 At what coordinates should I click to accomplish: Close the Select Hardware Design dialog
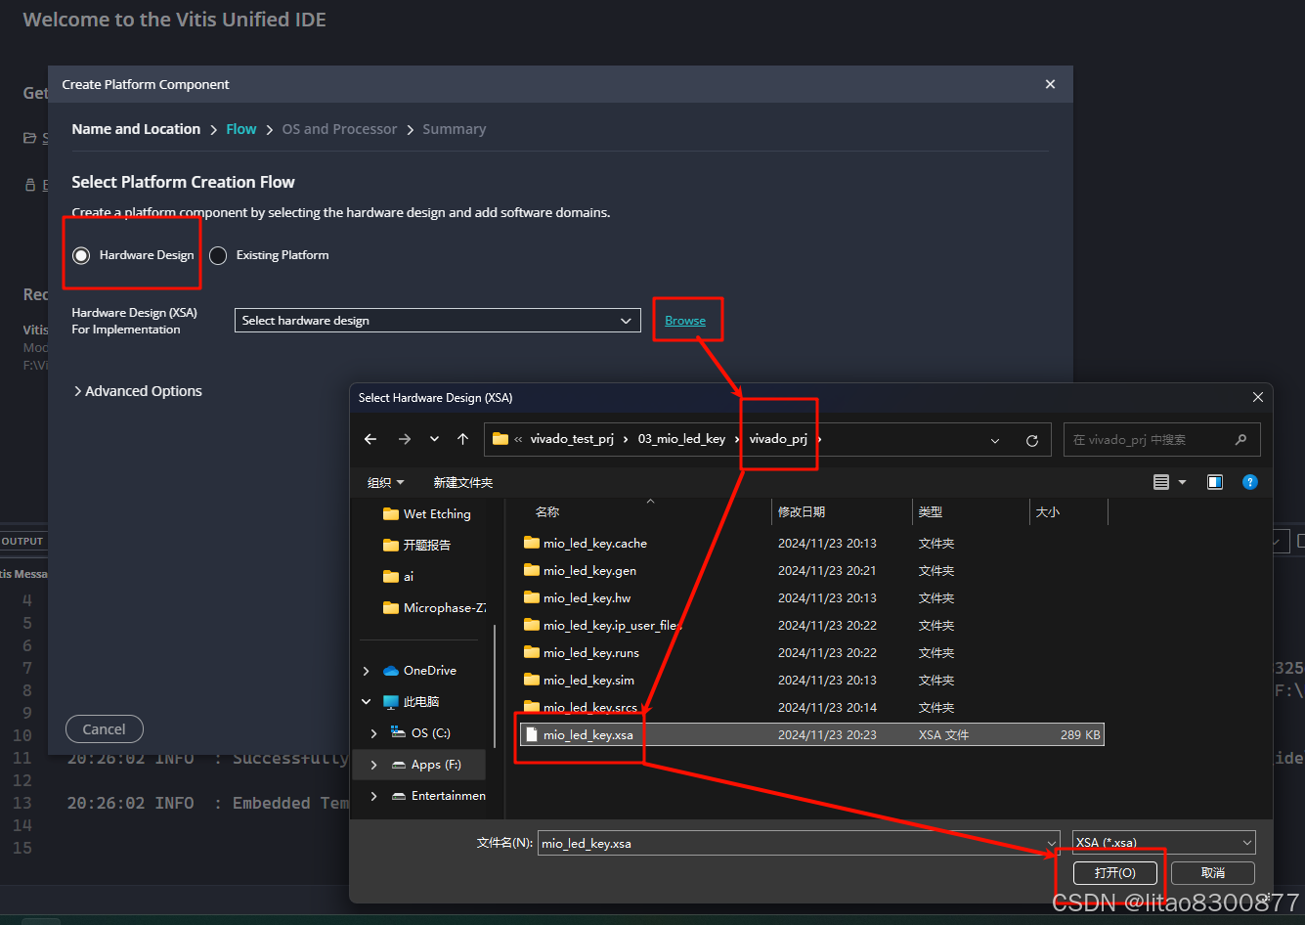coord(1257,397)
